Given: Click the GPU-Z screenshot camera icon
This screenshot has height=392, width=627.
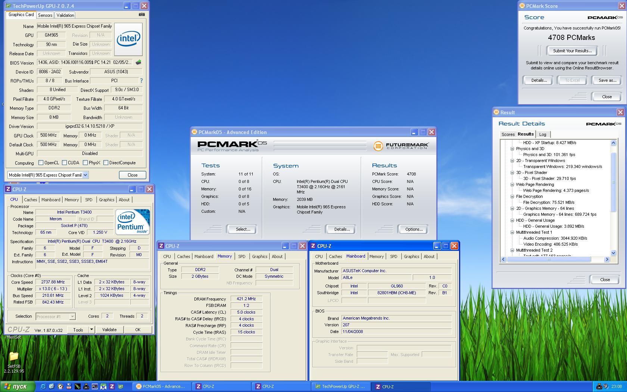Looking at the screenshot, I should (142, 15).
